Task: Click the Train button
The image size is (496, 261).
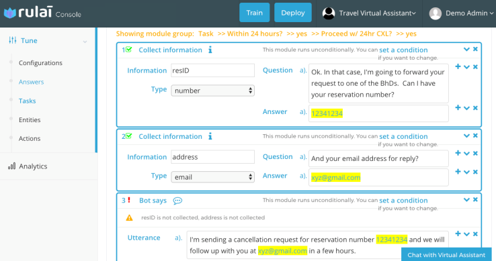Action: (x=254, y=13)
